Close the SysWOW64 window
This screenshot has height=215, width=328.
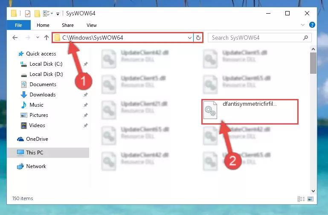[x=307, y=13]
